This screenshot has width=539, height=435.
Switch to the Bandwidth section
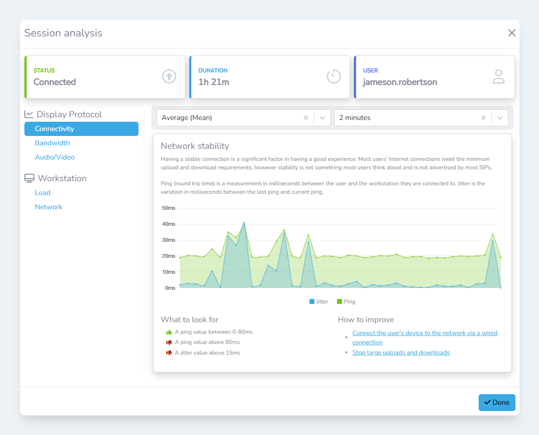coord(52,143)
